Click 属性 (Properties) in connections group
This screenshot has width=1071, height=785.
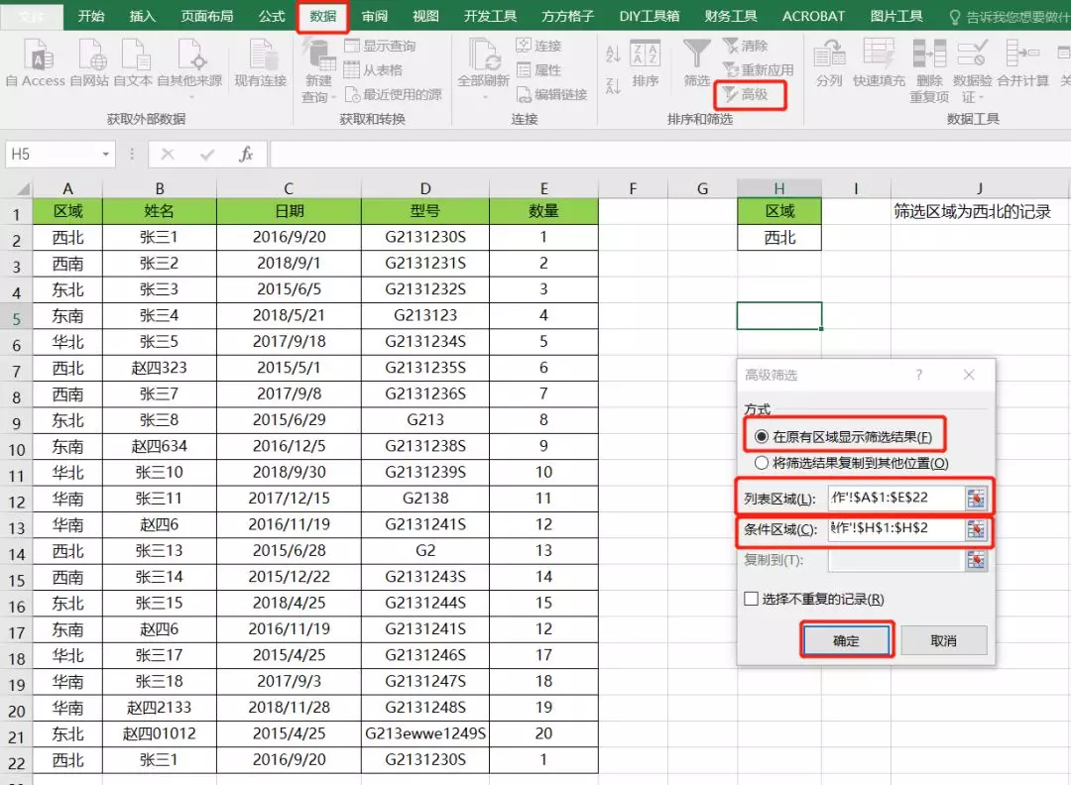click(x=538, y=69)
